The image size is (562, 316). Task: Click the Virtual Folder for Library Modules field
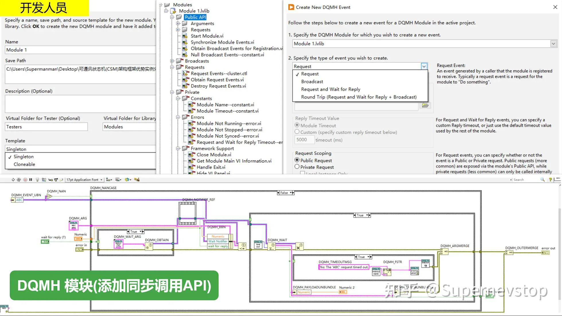[129, 127]
